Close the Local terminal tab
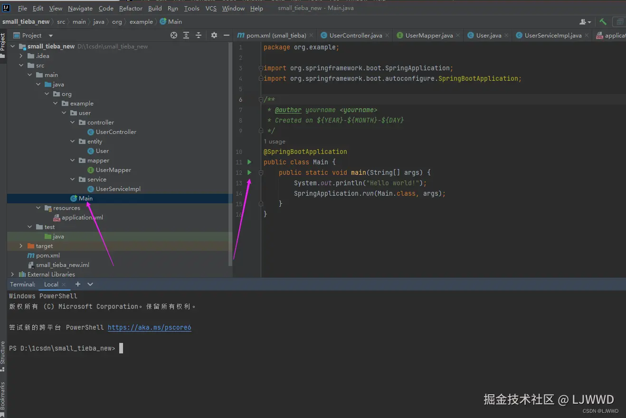Viewport: 626px width, 418px height. tap(64, 285)
